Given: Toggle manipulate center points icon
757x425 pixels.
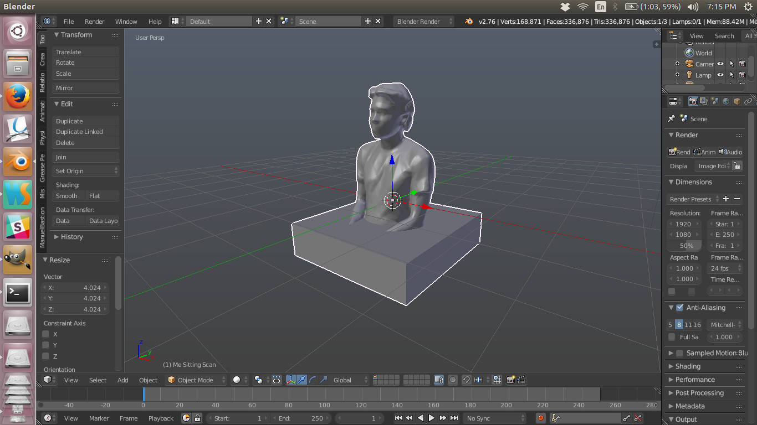Looking at the screenshot, I should pyautogui.click(x=277, y=380).
